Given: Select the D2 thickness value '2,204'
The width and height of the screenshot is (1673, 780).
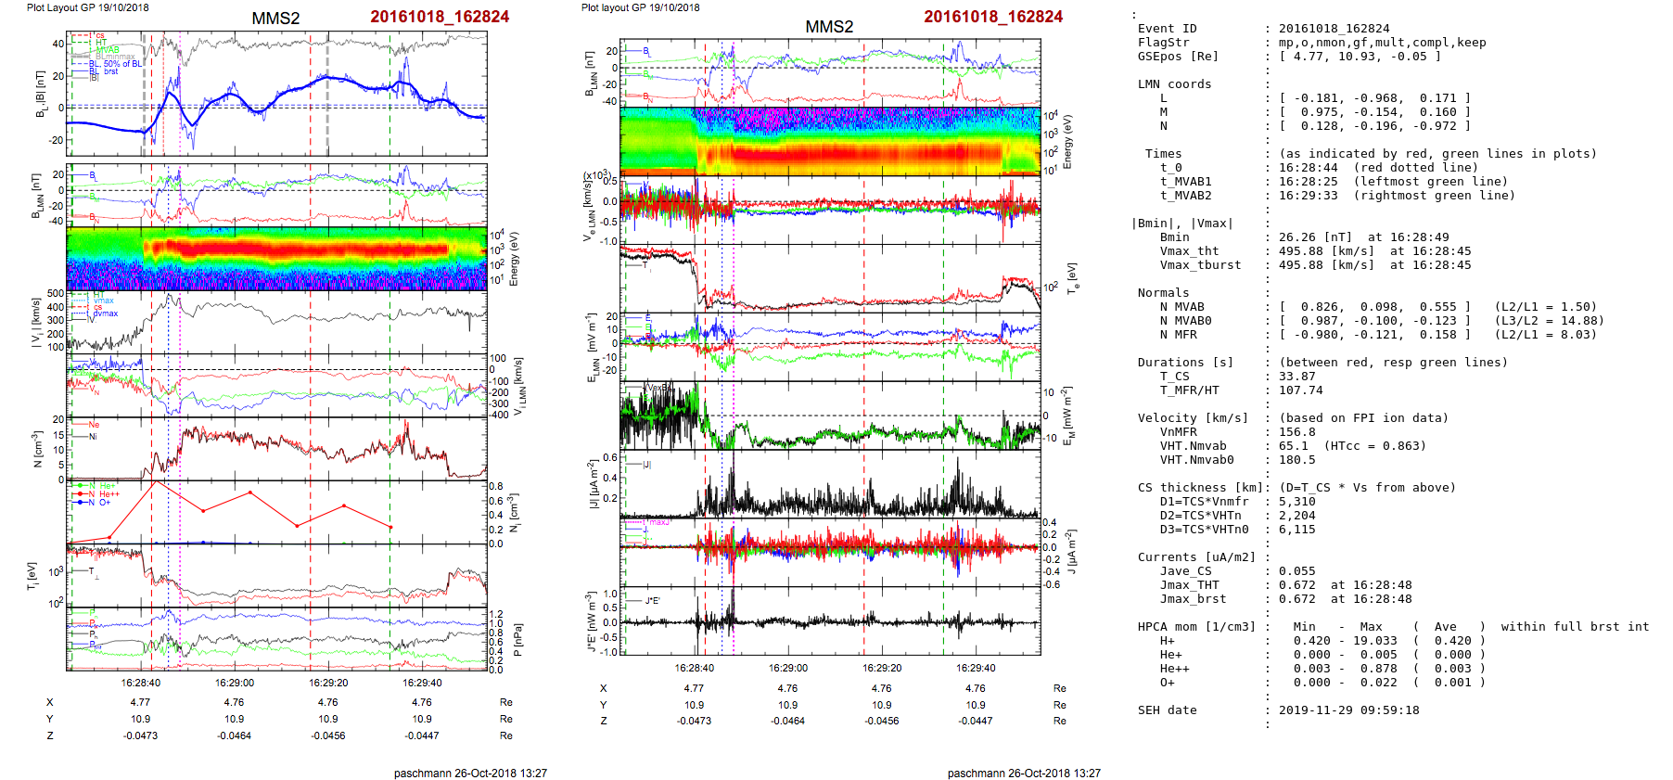Looking at the screenshot, I should pos(1296,516).
